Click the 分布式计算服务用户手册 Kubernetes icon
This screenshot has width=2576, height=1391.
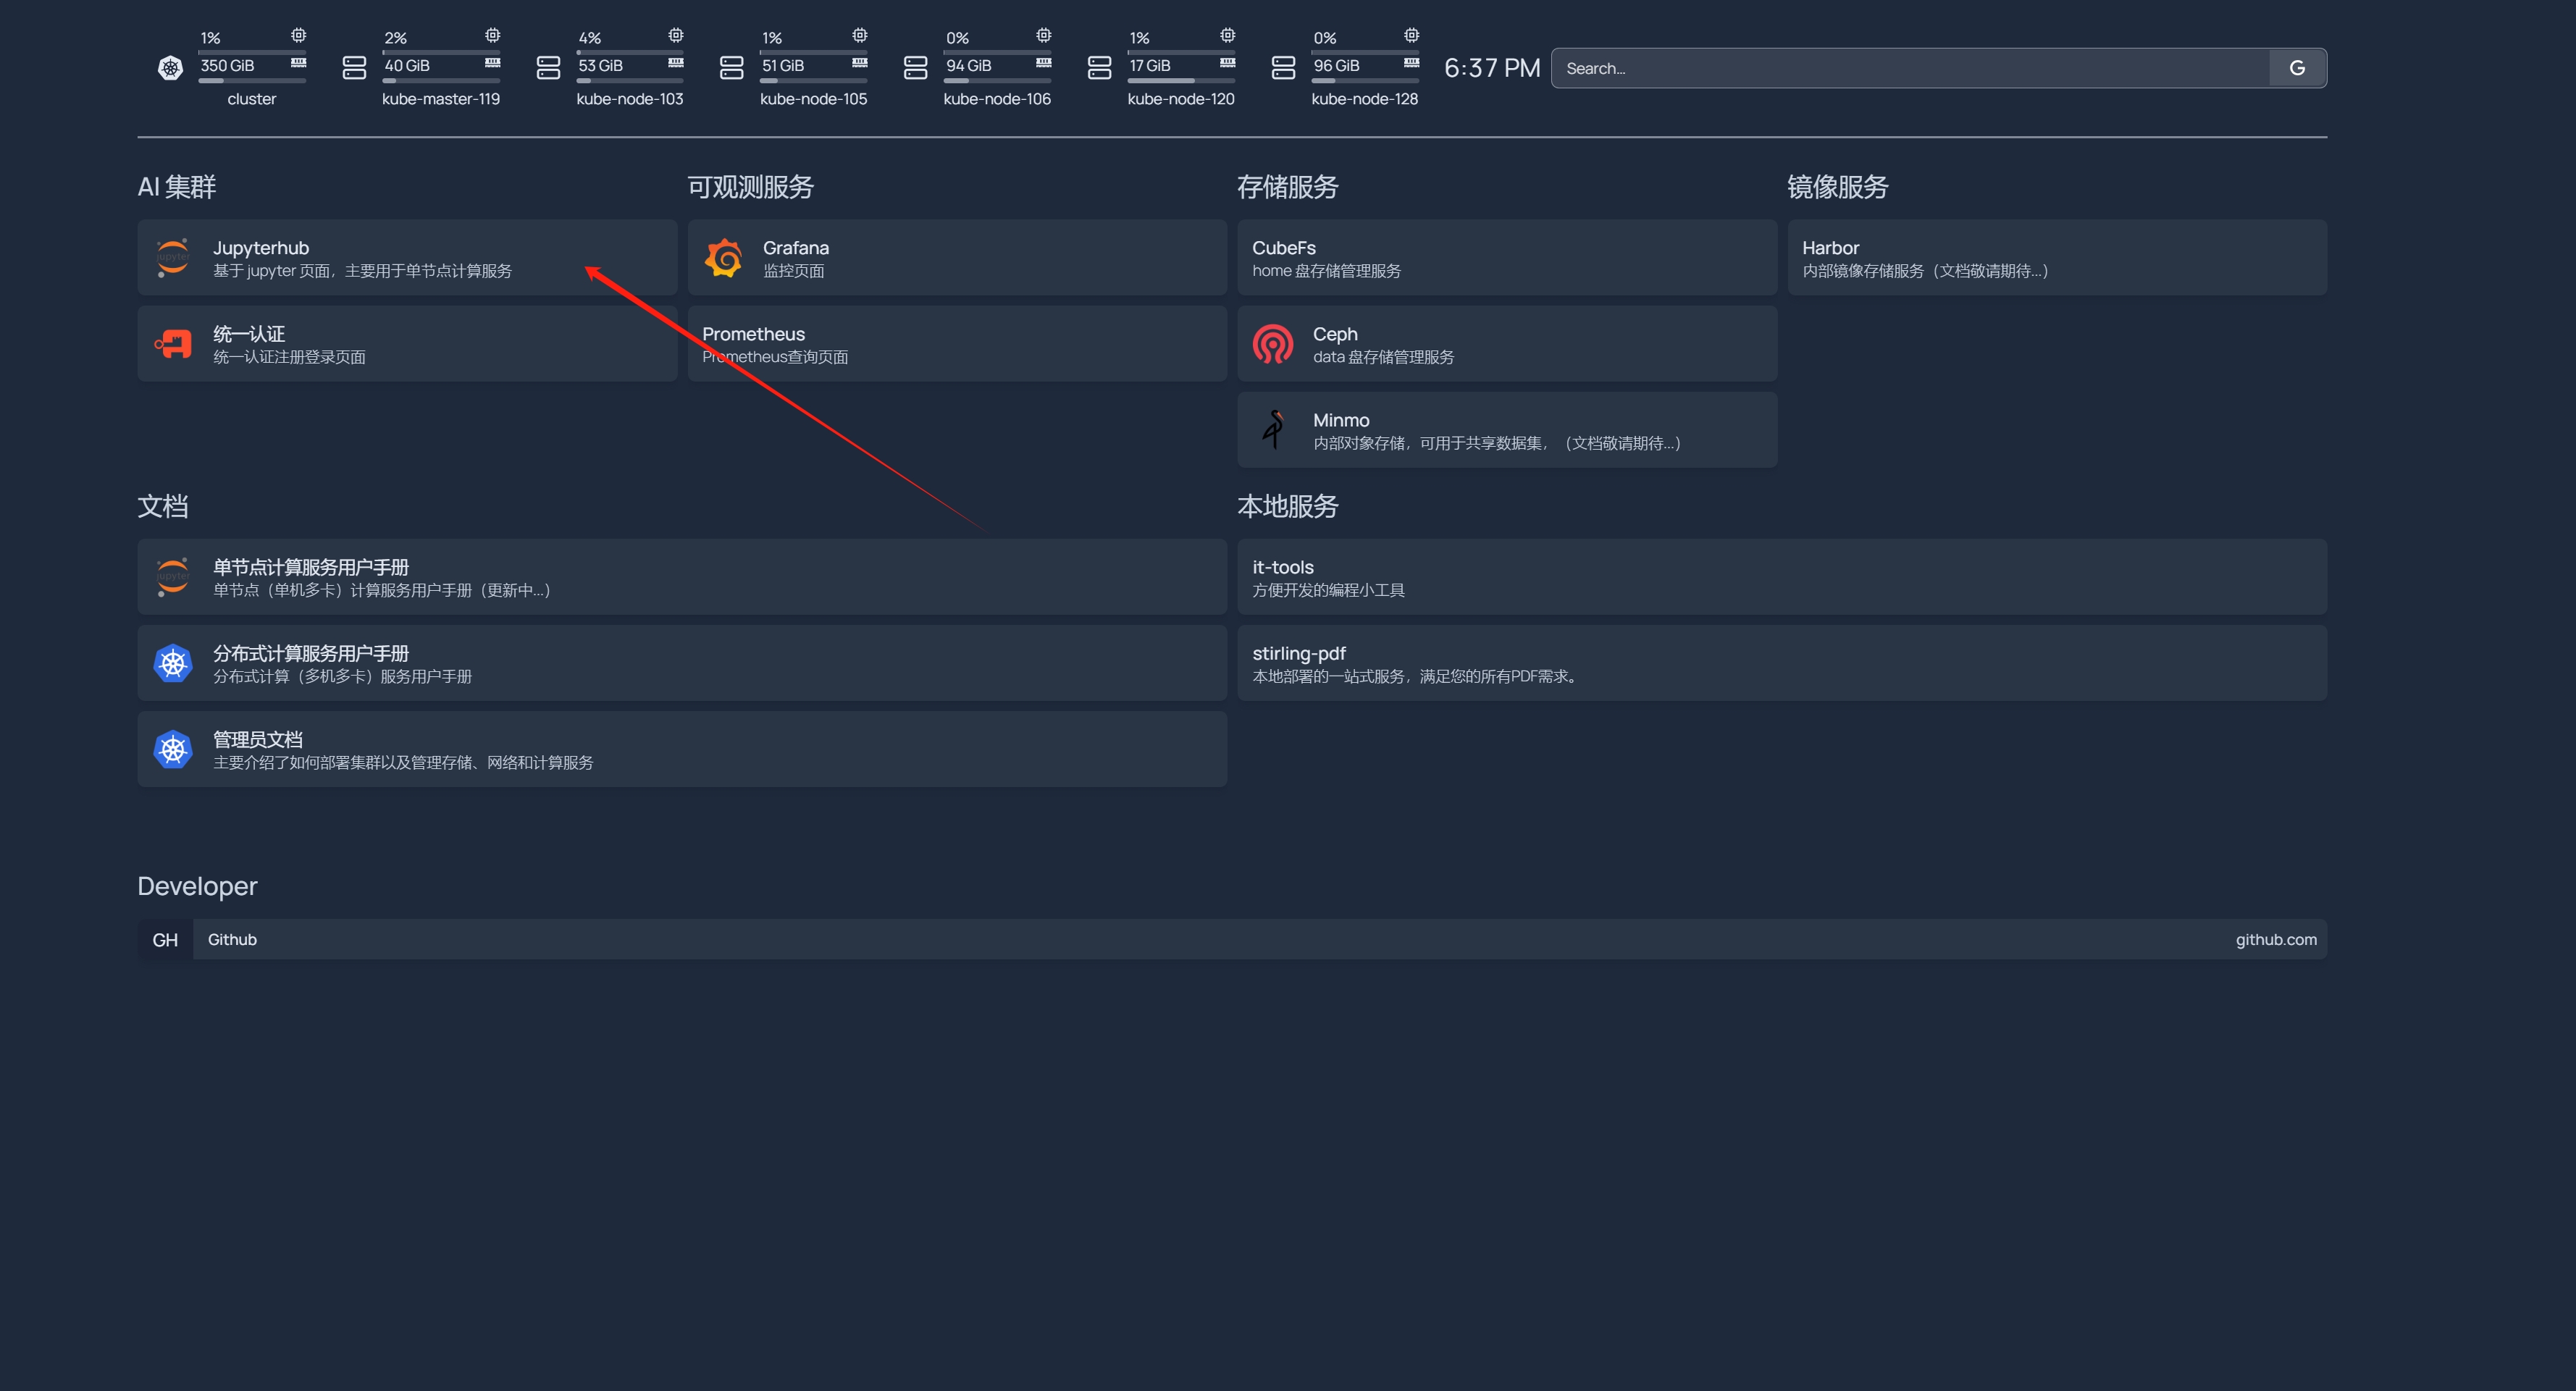(x=172, y=663)
